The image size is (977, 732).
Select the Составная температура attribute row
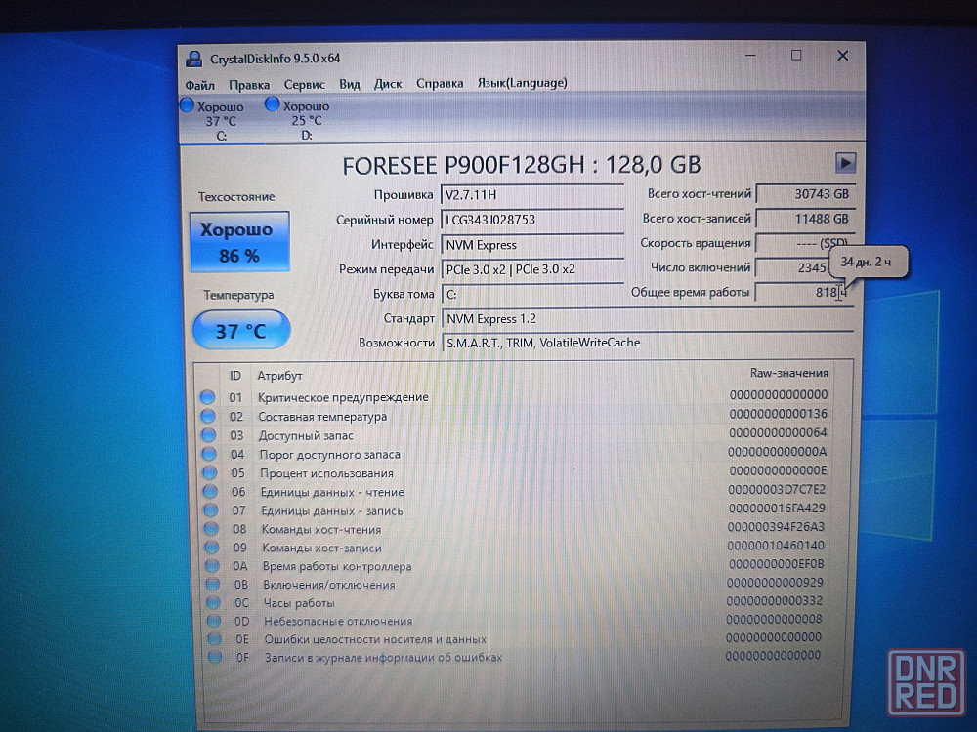click(515, 415)
